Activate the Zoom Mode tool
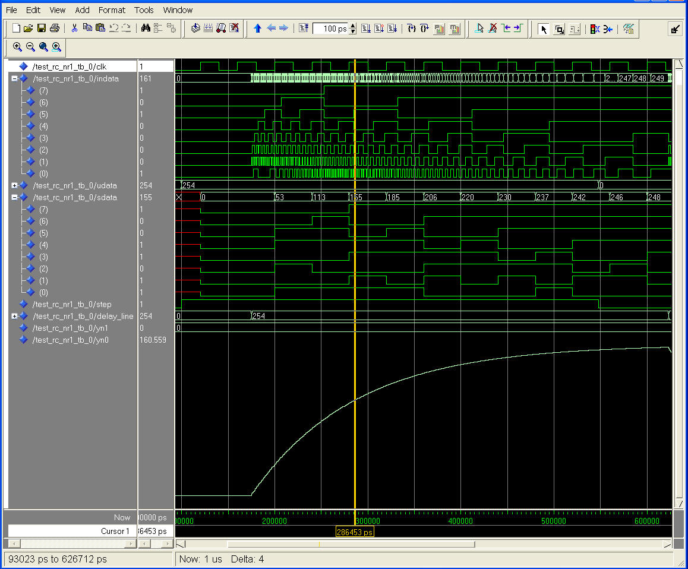Image resolution: width=688 pixels, height=569 pixels. [x=559, y=29]
